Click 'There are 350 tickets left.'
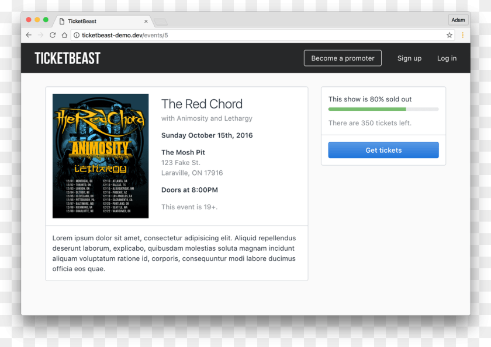This screenshot has height=347, width=491. click(x=370, y=123)
